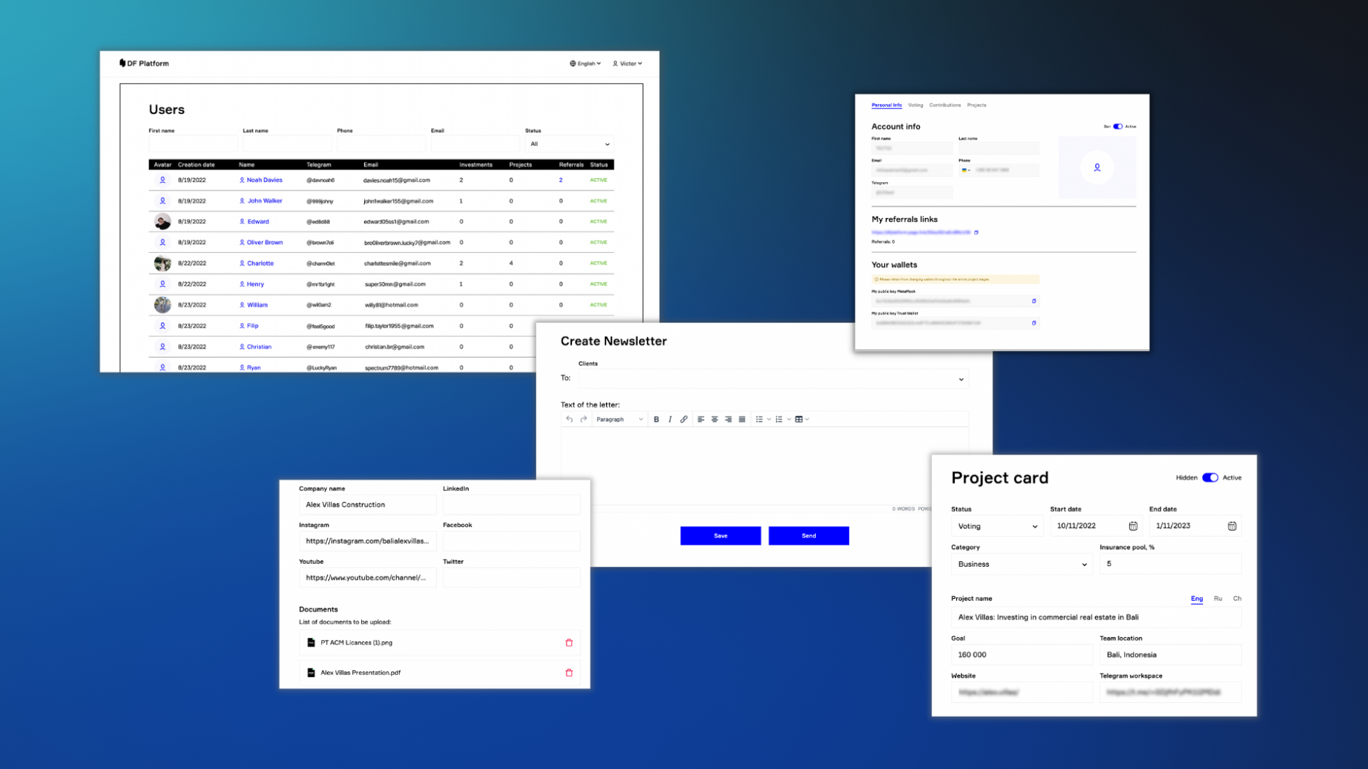
Task: Click the Goal input showing 160 000
Action: pos(1022,654)
